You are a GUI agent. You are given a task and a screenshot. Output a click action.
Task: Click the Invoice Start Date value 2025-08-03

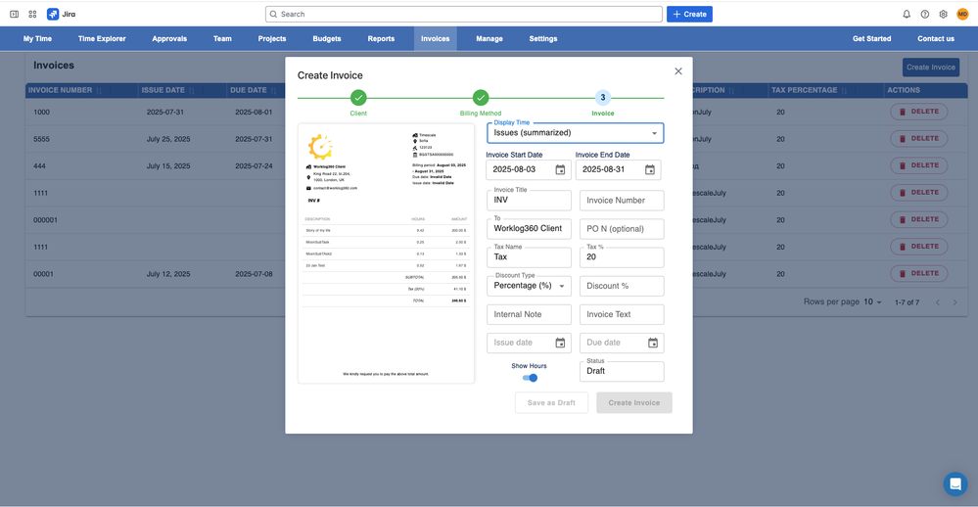[x=514, y=169]
